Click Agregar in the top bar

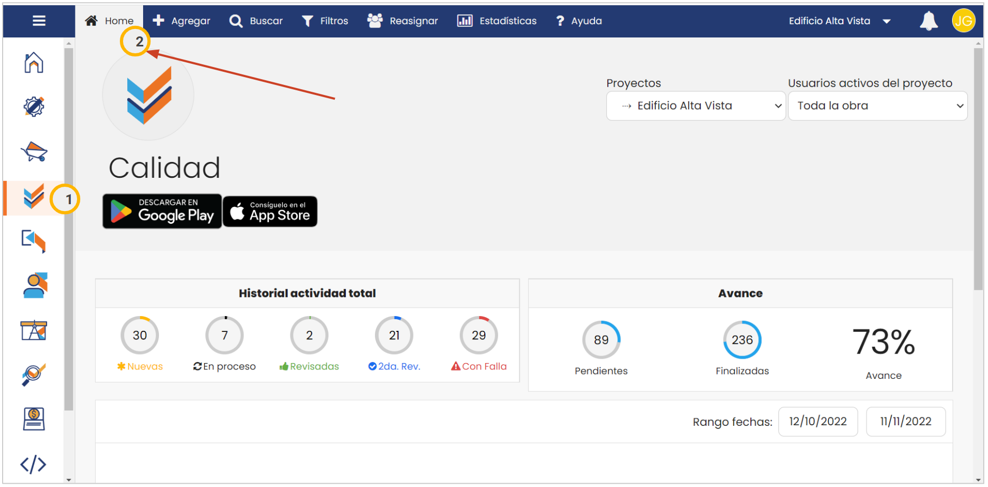[x=181, y=21]
